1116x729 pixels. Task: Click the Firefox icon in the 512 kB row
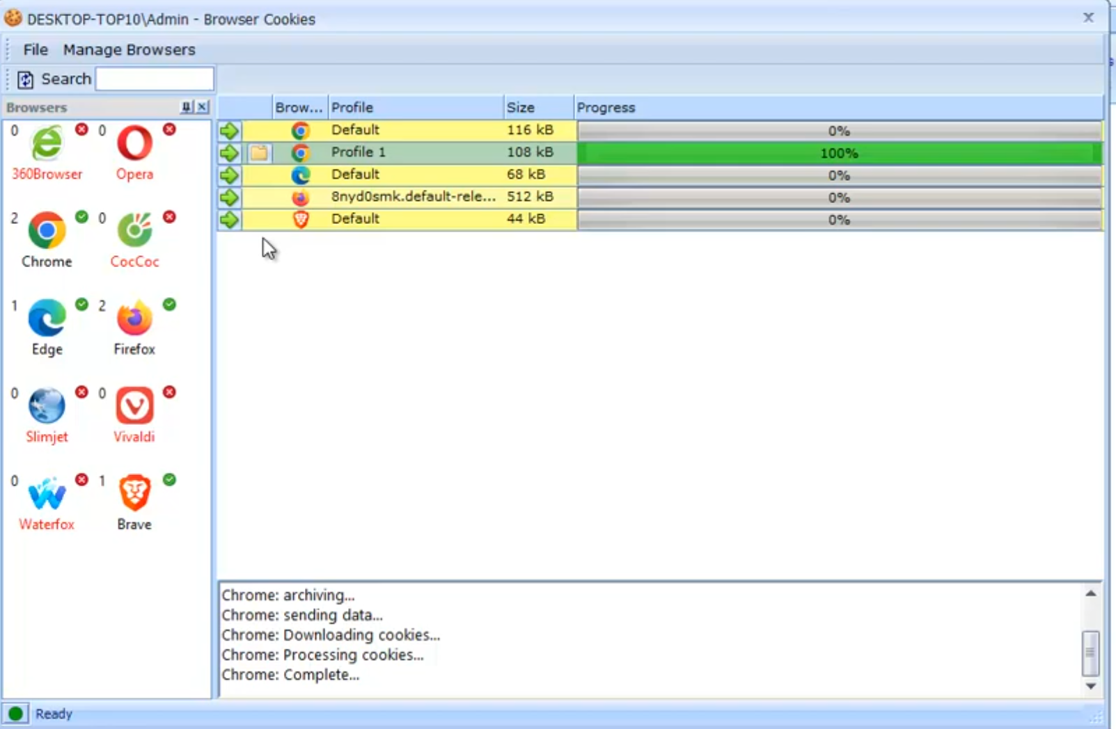click(x=300, y=198)
